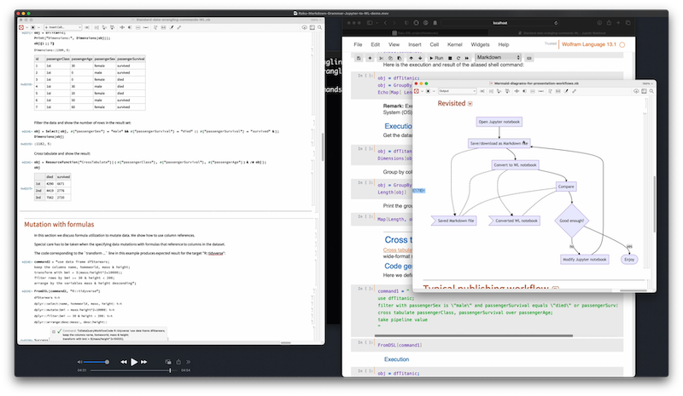683x396 pixels.
Task: Click the QuickTime share icon
Action: (x=178, y=362)
